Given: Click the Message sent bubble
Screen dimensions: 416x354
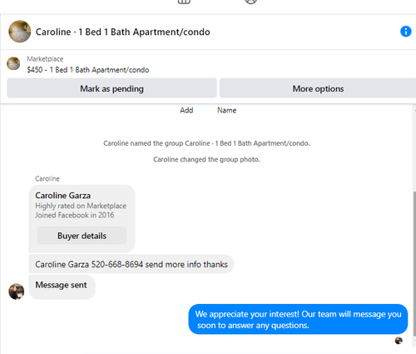Looking at the screenshot, I should point(62,287).
